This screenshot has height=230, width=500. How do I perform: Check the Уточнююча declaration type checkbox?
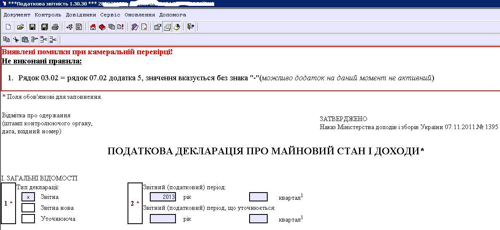(28, 219)
